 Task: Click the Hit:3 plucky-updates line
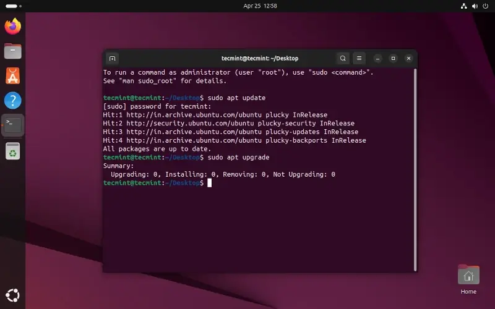pos(230,132)
